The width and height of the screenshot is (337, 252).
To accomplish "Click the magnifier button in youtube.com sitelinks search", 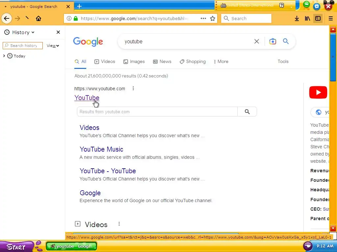I will click(247, 112).
